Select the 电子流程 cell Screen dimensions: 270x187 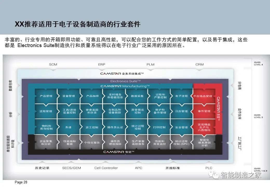182,96
